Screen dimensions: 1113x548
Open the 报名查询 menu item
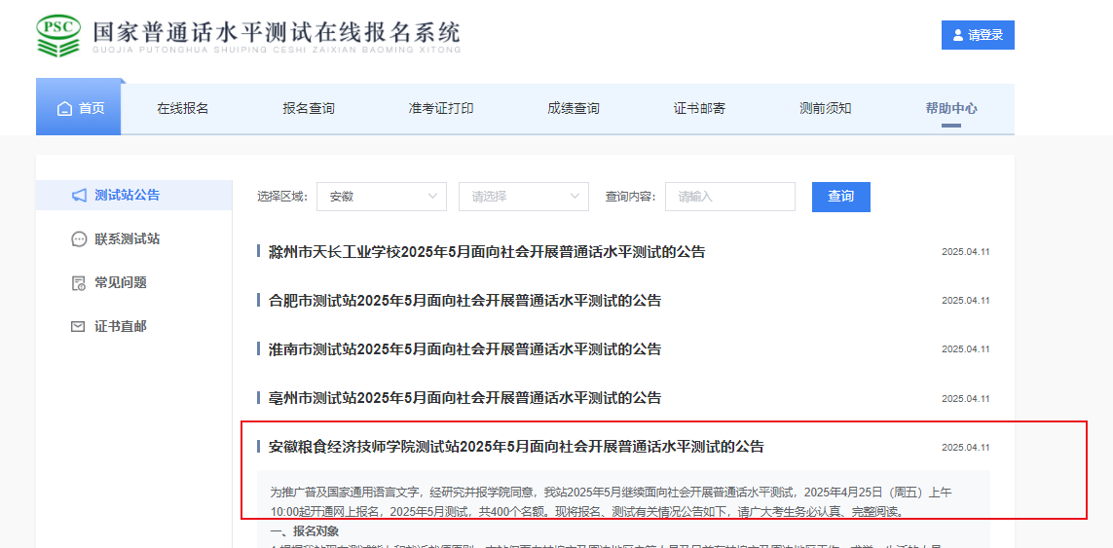tap(308, 109)
